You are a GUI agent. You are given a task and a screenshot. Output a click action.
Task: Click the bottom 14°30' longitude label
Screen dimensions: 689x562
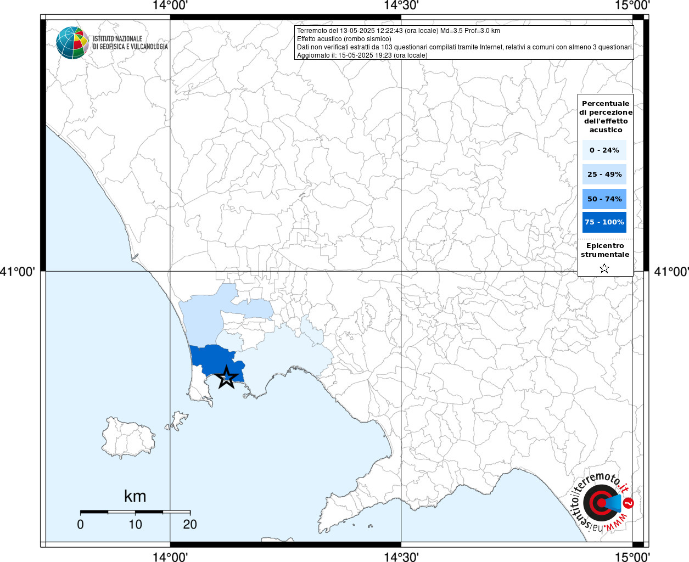click(401, 557)
